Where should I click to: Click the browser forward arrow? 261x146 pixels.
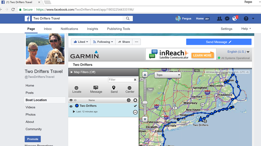click(7, 10)
